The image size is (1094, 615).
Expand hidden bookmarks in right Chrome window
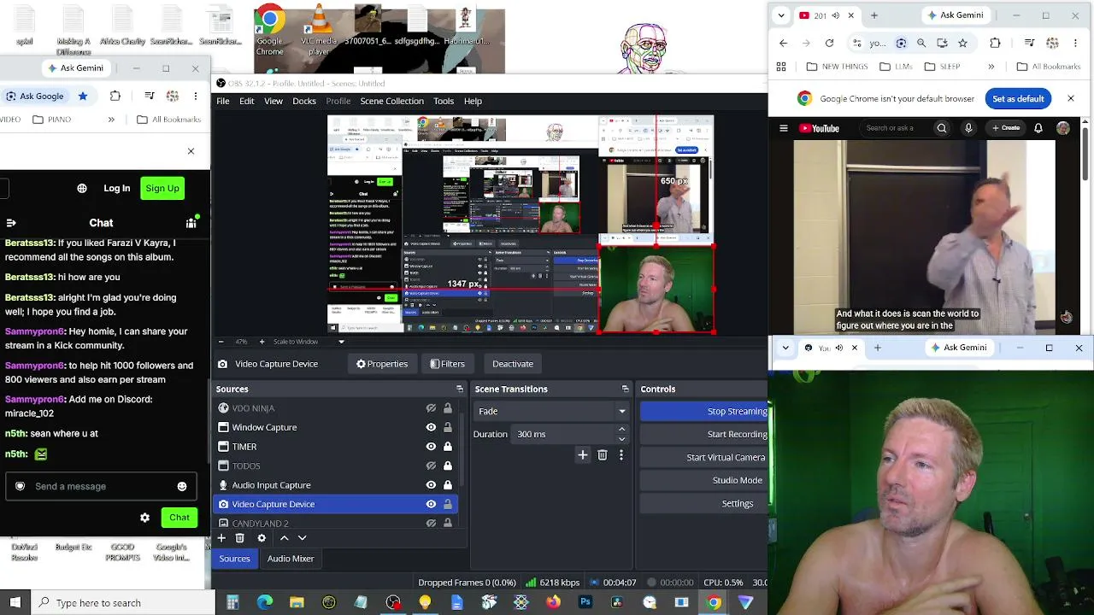point(991,67)
